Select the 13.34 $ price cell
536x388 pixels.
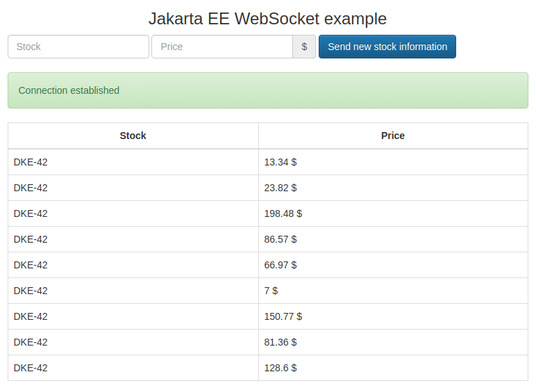click(x=393, y=162)
